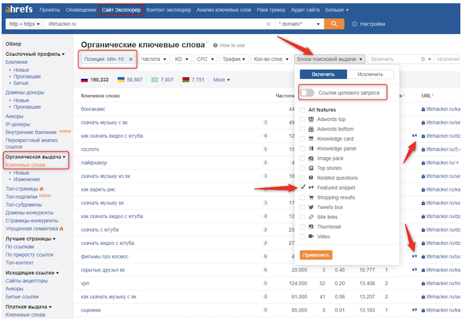
Task: Click the Adwords top icon
Action: point(311,120)
